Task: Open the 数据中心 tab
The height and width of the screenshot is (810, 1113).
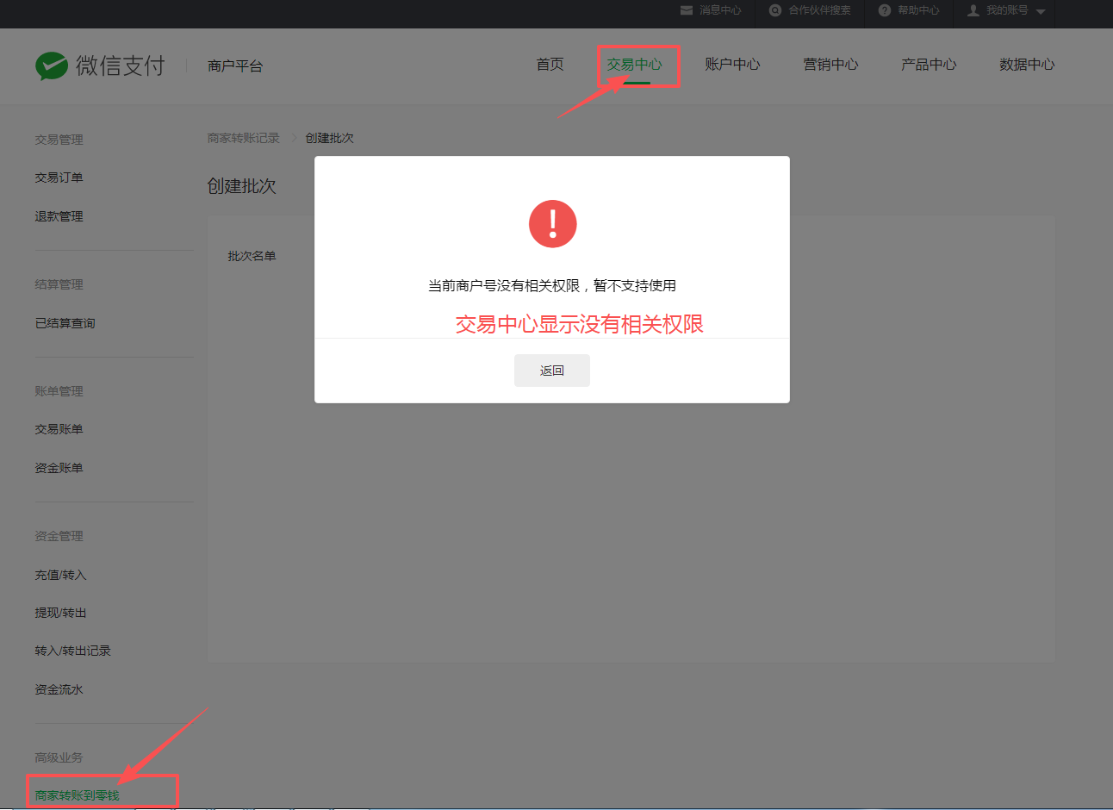Action: (1027, 65)
